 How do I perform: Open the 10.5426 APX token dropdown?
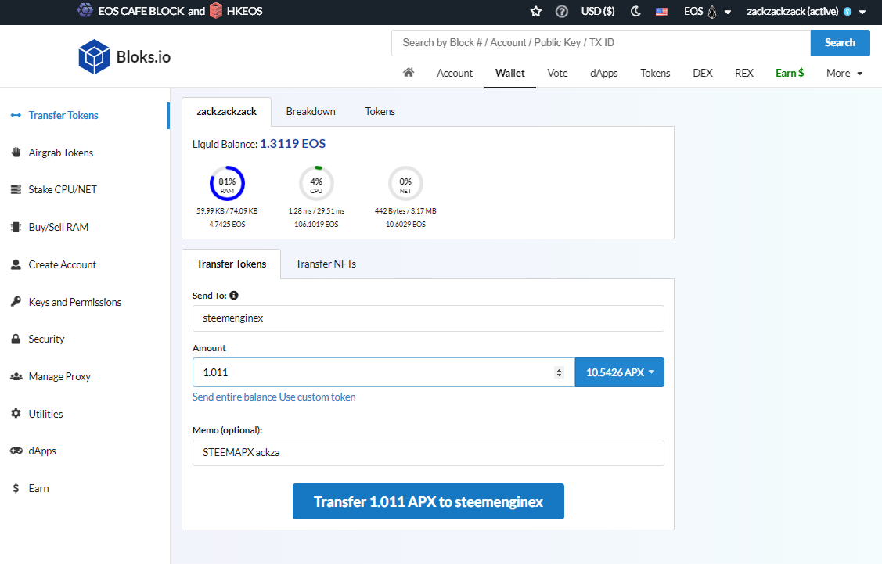[x=619, y=372]
